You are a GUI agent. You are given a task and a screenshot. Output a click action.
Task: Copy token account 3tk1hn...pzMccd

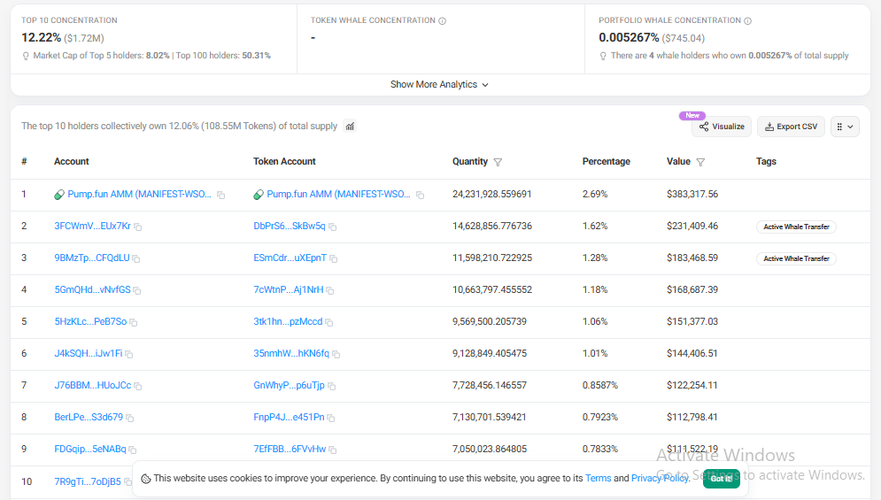tap(328, 322)
